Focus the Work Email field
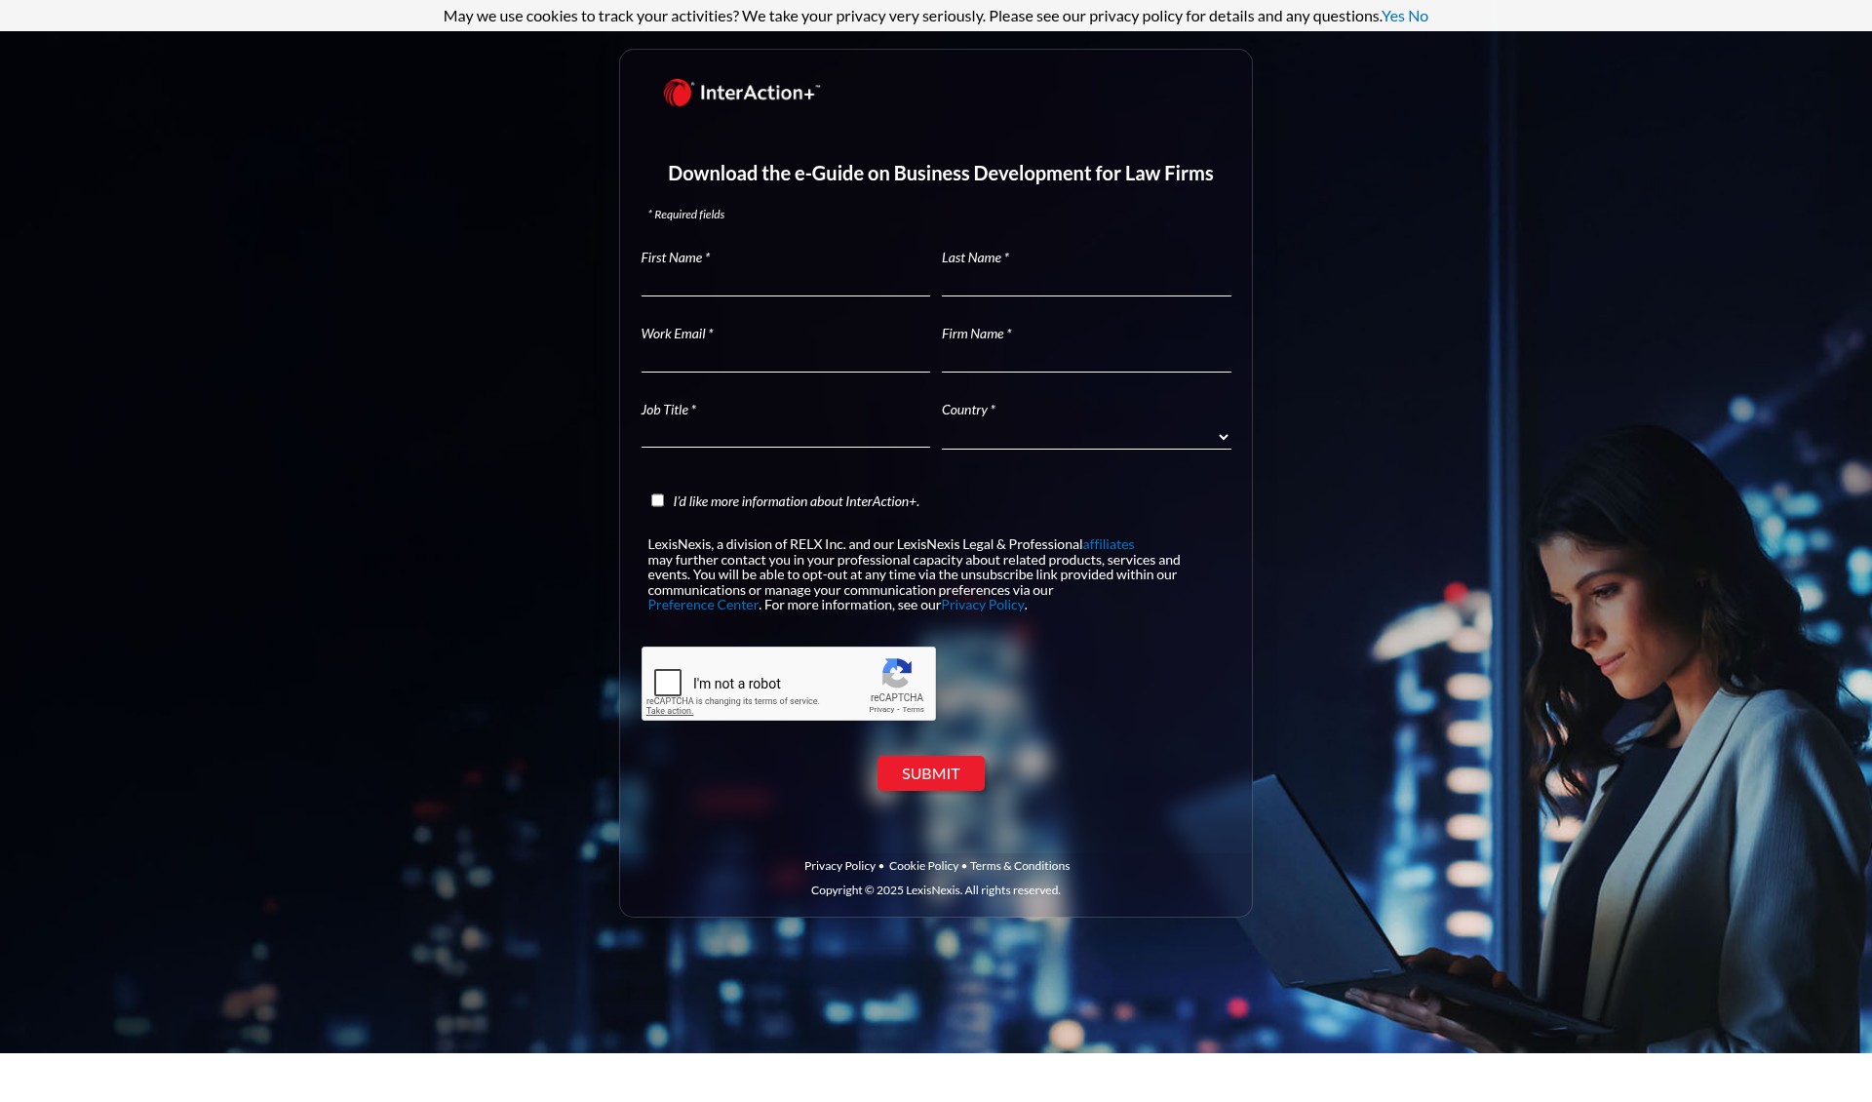This screenshot has width=1872, height=1102. pyautogui.click(x=786, y=359)
